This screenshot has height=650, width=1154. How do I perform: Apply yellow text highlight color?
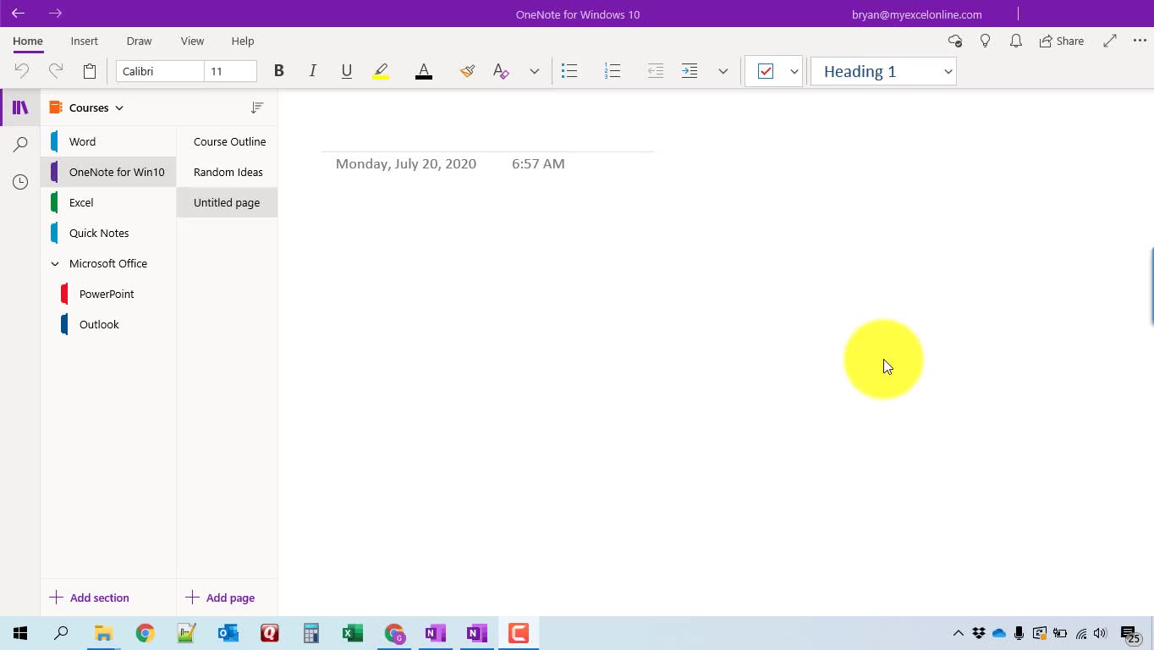click(381, 71)
